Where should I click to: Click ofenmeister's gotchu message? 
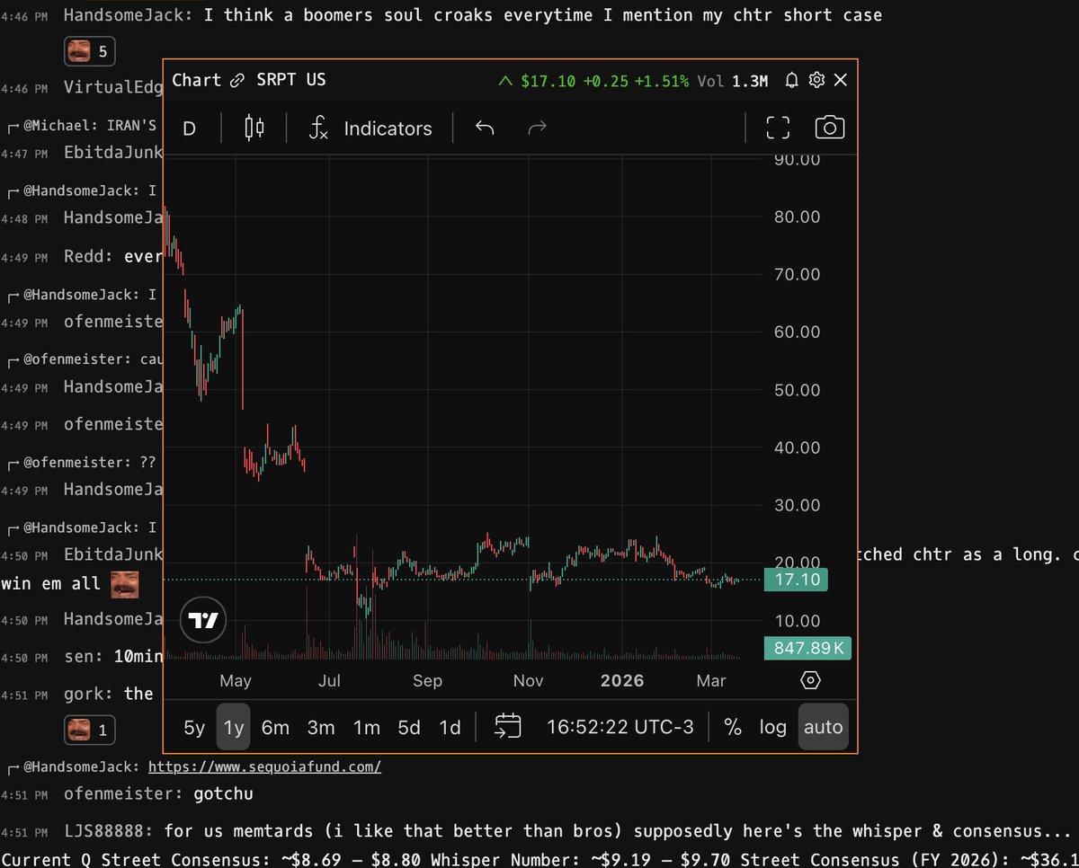(x=223, y=793)
